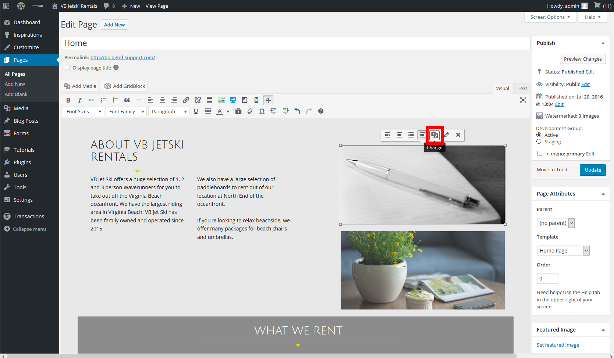This screenshot has height=358, width=614.
Task: Insert a horizontal line
Action: point(139,100)
